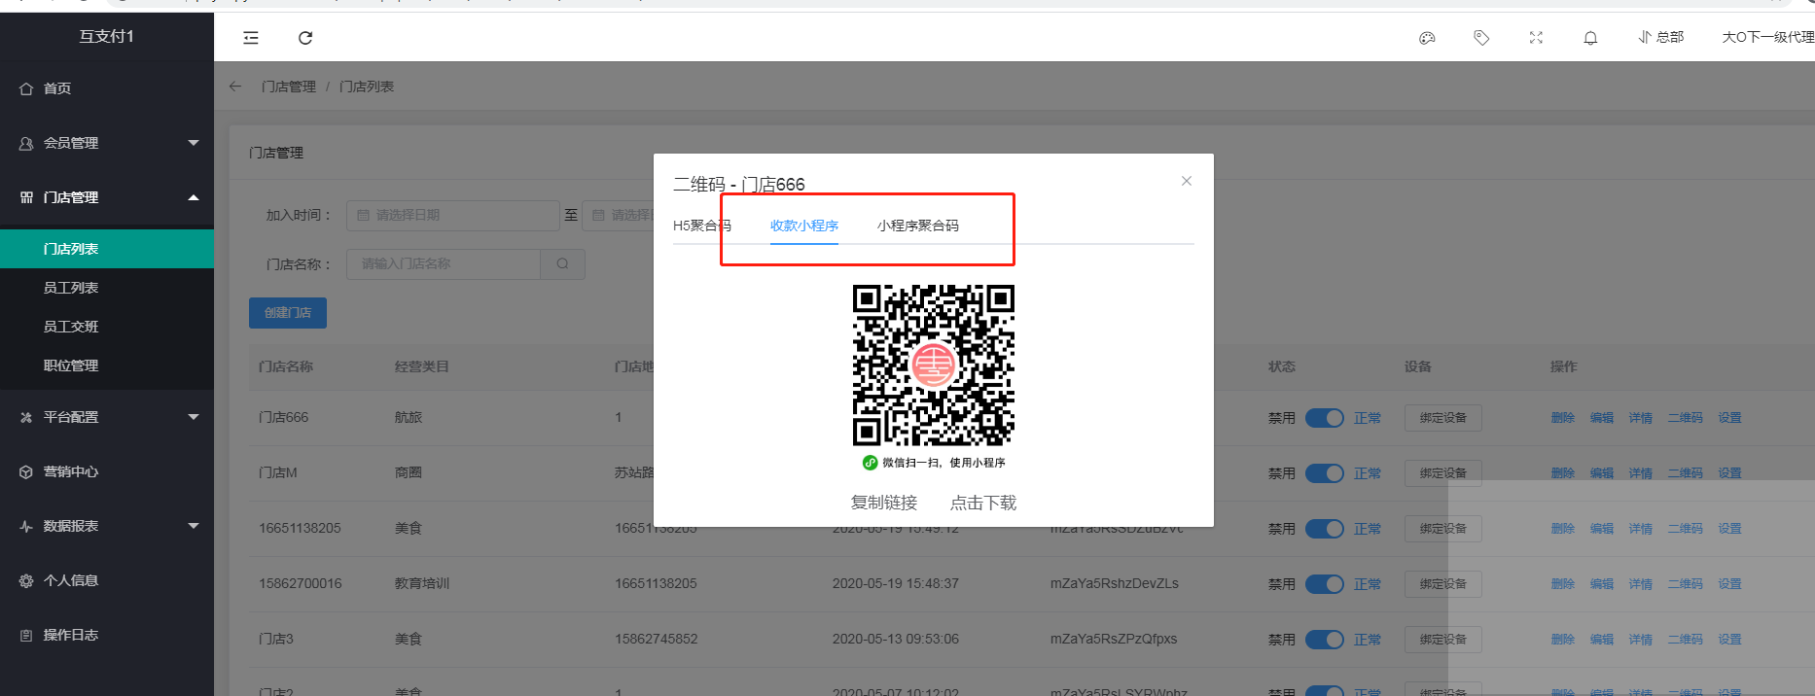This screenshot has height=696, width=1815.
Task: Expand the 会员管理 menu arrow
Action: [194, 143]
